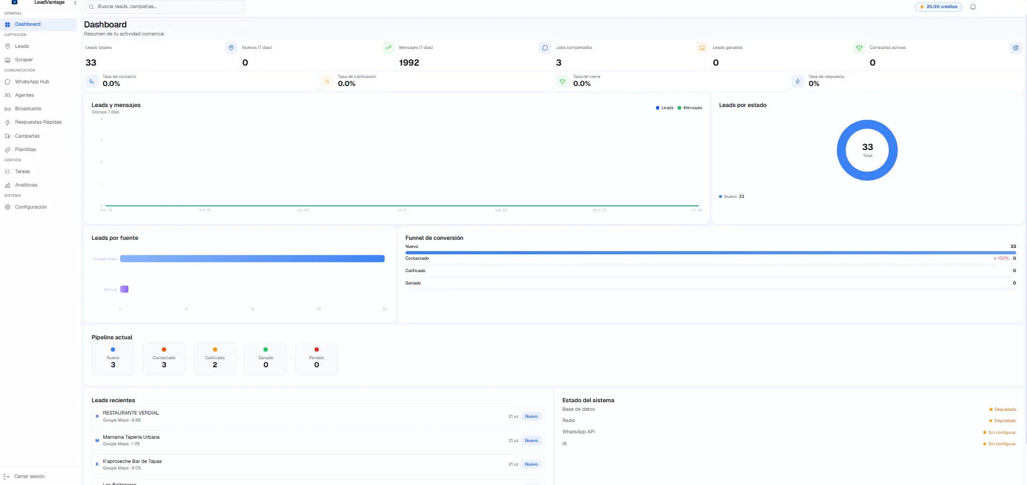The image size is (1027, 485).
Task: Click the Leads por estado donut chart
Action: (867, 150)
